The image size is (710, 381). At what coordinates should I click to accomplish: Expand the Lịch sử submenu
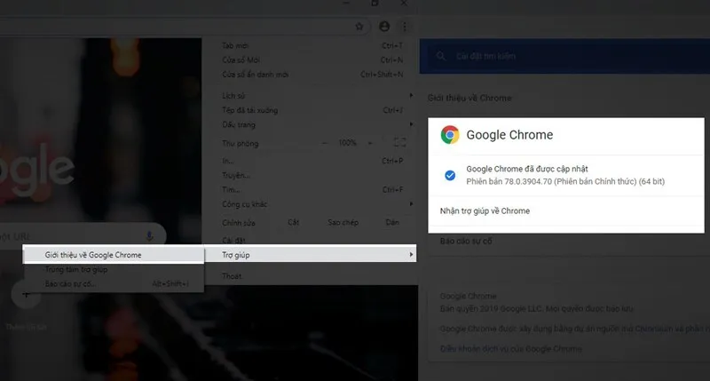[x=311, y=96]
